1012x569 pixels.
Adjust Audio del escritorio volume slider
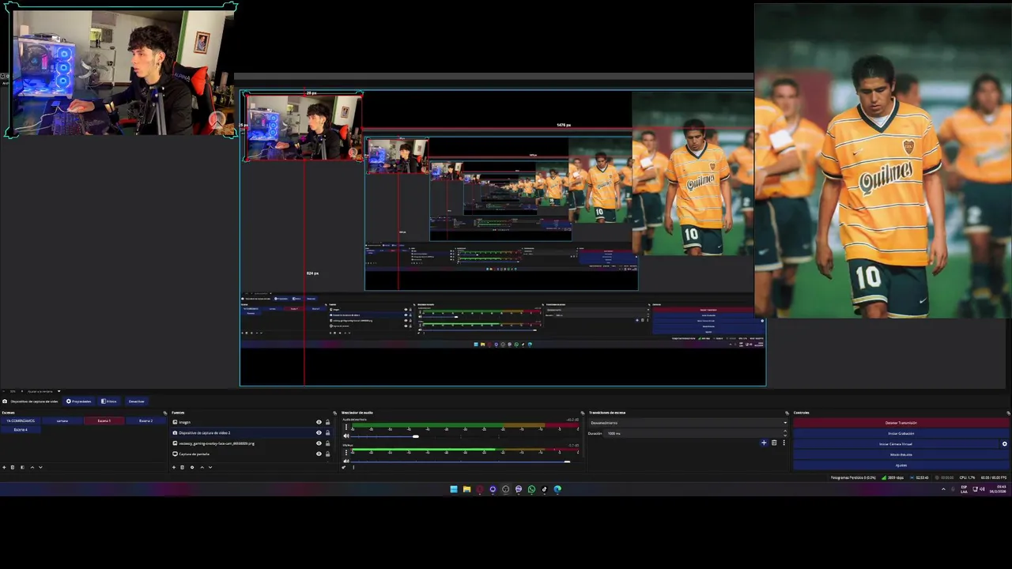click(416, 436)
